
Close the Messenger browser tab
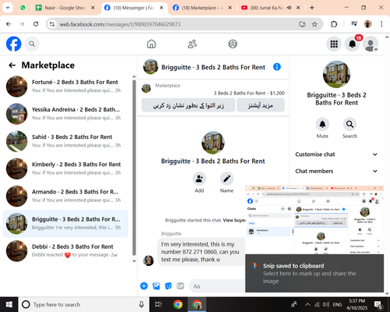tap(161, 8)
